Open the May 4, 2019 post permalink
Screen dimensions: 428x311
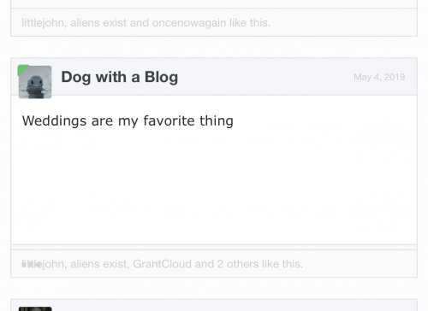pyautogui.click(x=379, y=77)
